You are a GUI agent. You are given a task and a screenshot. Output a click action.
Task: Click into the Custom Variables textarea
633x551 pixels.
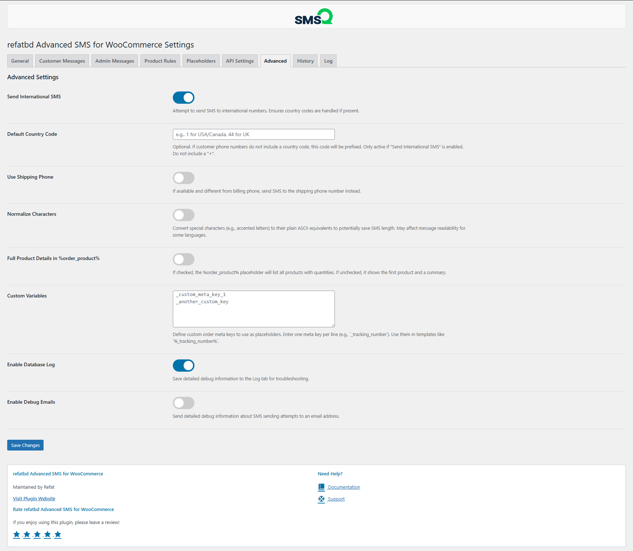coord(254,309)
